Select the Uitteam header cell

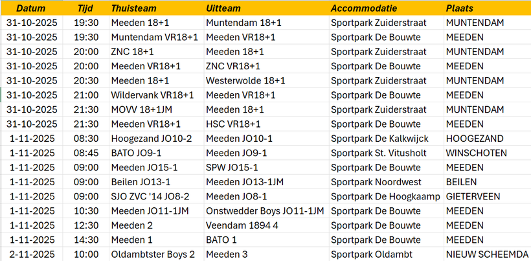tap(224, 8)
